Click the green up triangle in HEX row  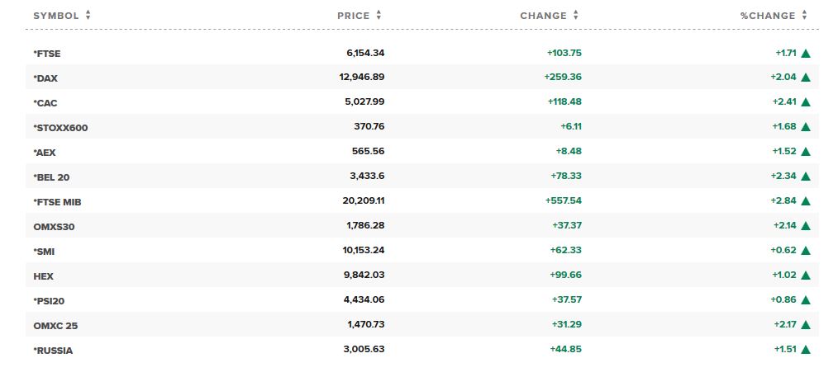[806, 276]
